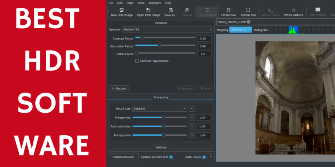Reset Pre-gamma with its undo icon
This screenshot has height=167, width=335.
[x=192, y=117]
